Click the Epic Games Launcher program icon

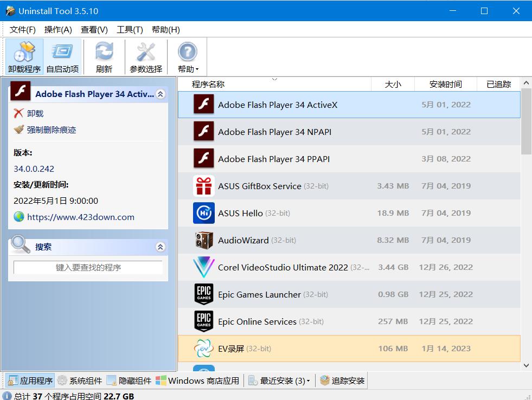click(203, 294)
